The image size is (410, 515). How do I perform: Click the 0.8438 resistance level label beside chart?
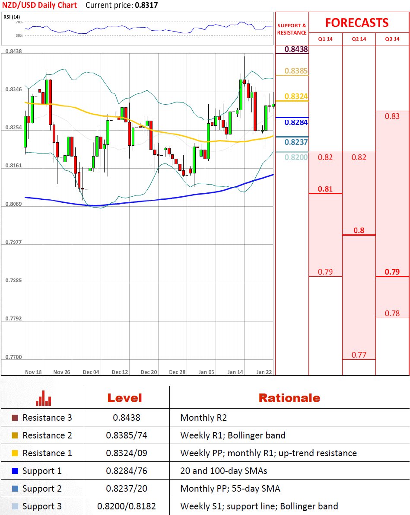coord(296,49)
